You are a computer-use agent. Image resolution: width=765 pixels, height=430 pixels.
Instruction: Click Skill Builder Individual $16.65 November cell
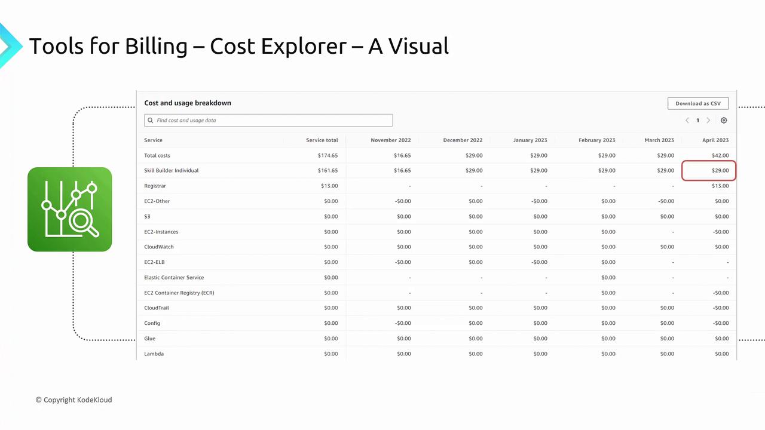tap(402, 170)
